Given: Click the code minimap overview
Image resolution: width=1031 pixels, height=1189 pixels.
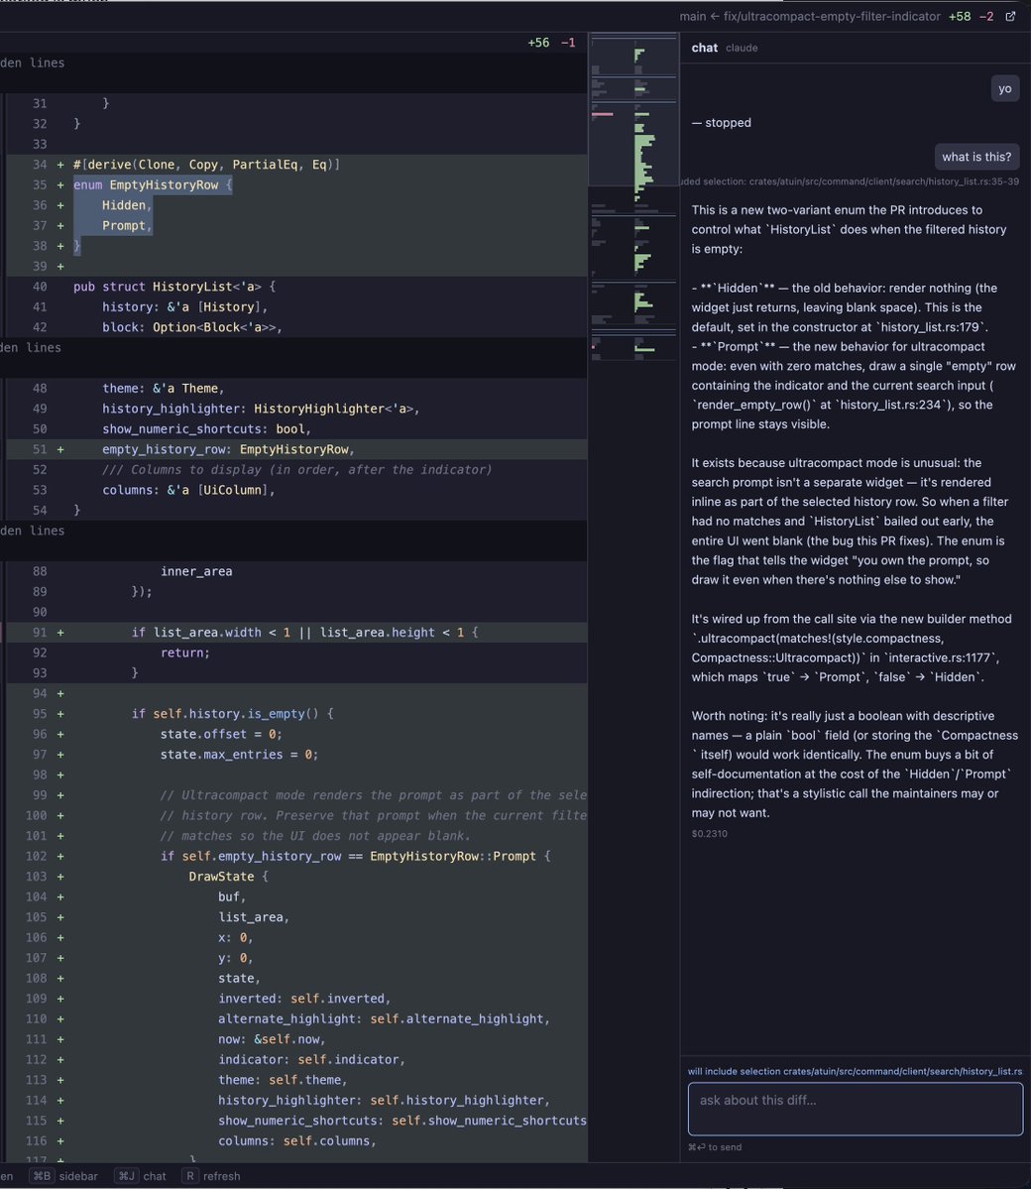Looking at the screenshot, I should (x=633, y=197).
